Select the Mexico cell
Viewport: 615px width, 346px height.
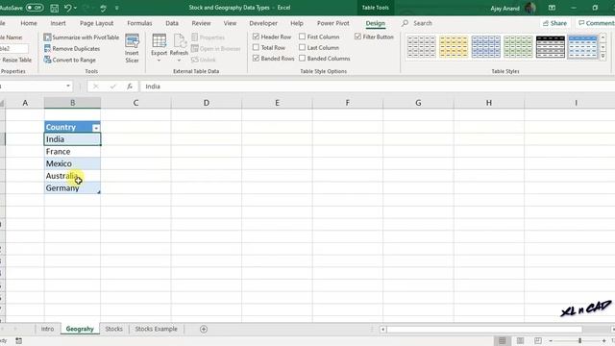coord(73,163)
